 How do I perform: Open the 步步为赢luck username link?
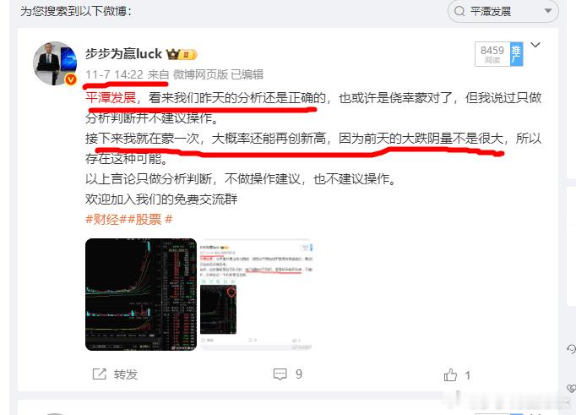point(123,54)
